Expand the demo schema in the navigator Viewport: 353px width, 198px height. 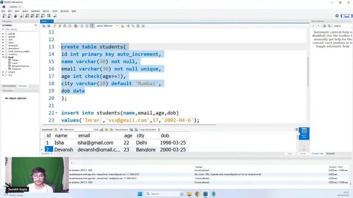(x=3, y=43)
